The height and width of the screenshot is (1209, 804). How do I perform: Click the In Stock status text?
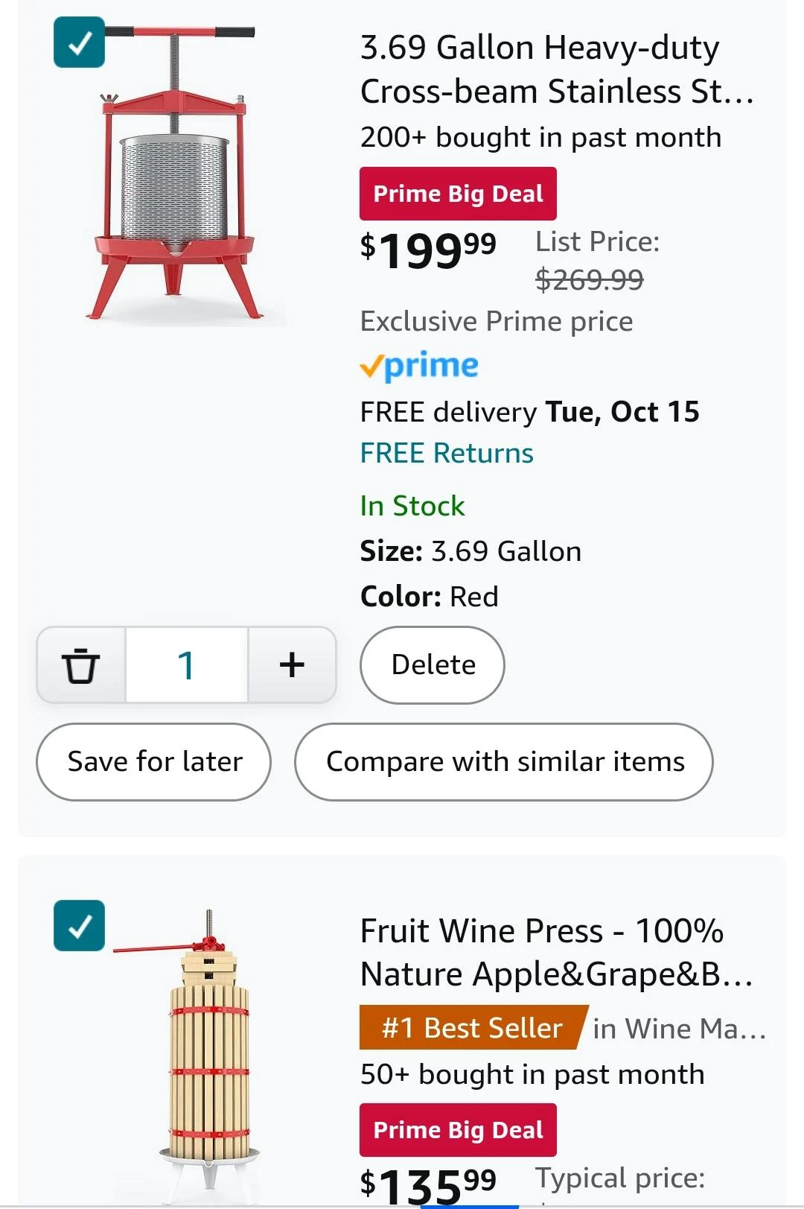[412, 505]
